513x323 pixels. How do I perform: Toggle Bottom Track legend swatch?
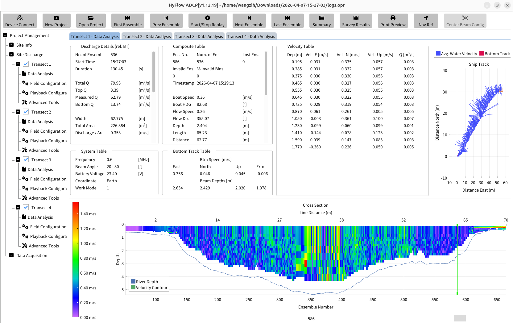click(x=482, y=53)
